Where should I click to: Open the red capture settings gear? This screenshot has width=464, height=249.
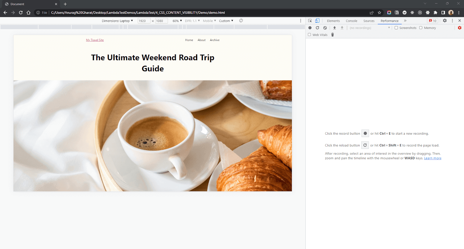[459, 28]
